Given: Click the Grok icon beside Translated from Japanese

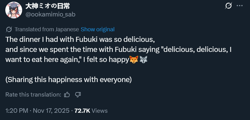Looking at the screenshot, I should [9, 29].
